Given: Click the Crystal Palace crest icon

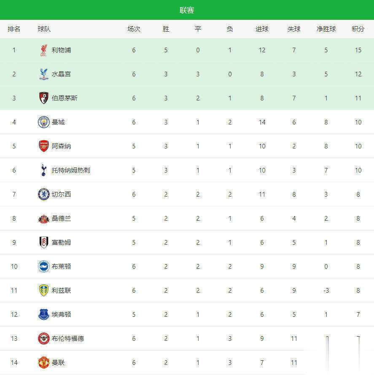Looking at the screenshot, I should click(43, 74).
